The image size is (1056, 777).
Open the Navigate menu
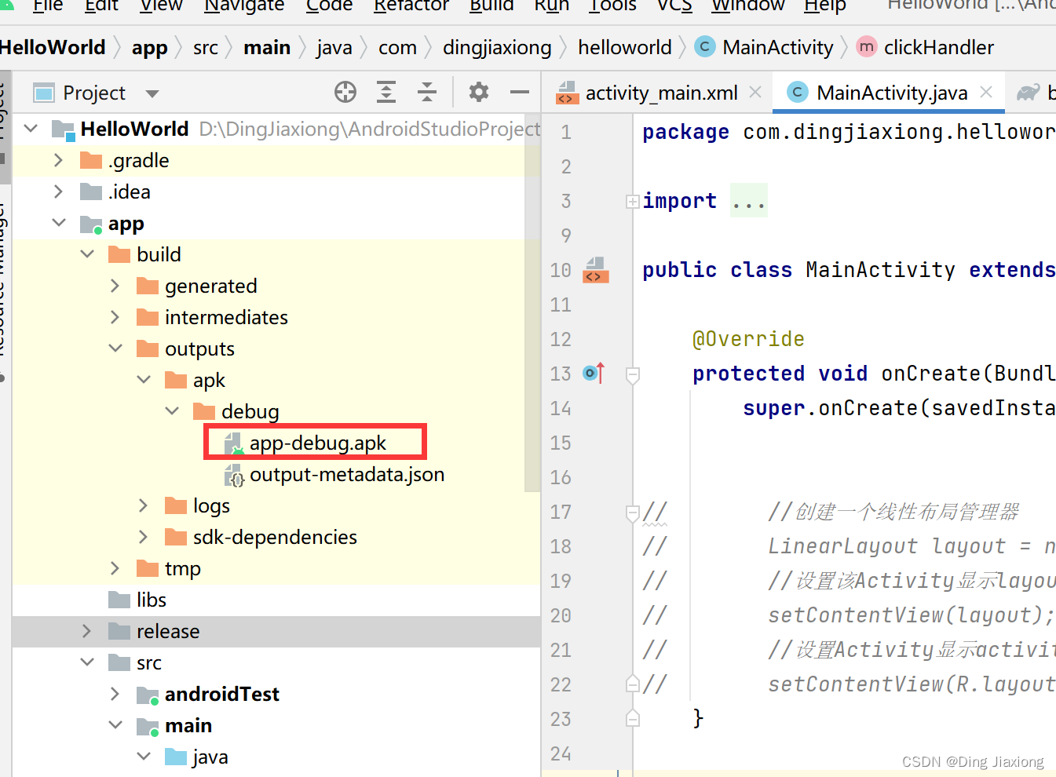point(244,5)
